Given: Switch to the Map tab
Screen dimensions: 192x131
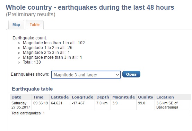Looking at the screenshot, I should tap(16, 25).
